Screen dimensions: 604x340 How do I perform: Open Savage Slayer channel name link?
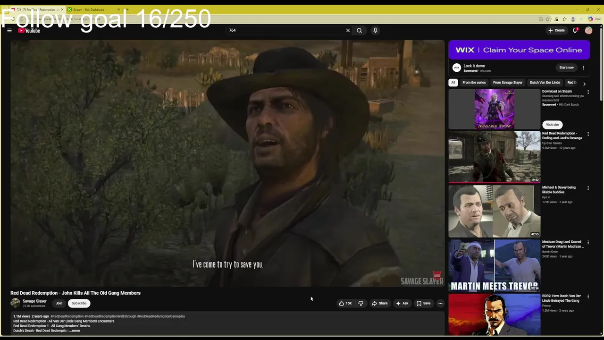34,301
